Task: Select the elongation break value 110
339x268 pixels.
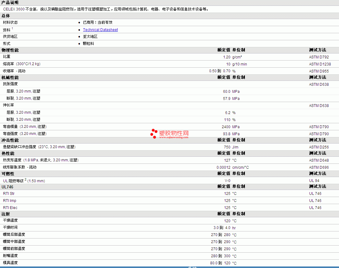Action: (x=227, y=120)
